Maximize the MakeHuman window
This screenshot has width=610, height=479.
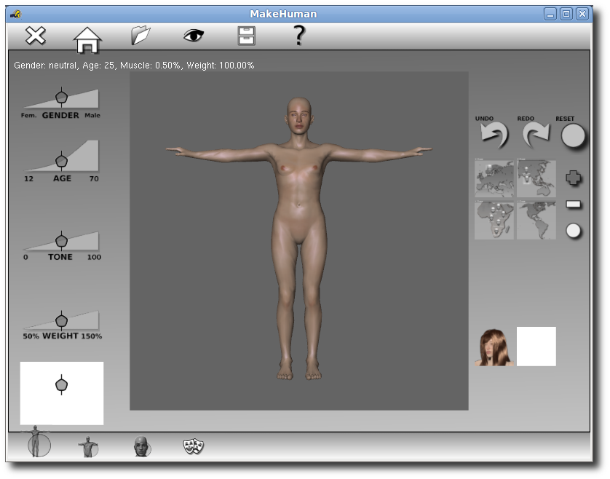(566, 14)
